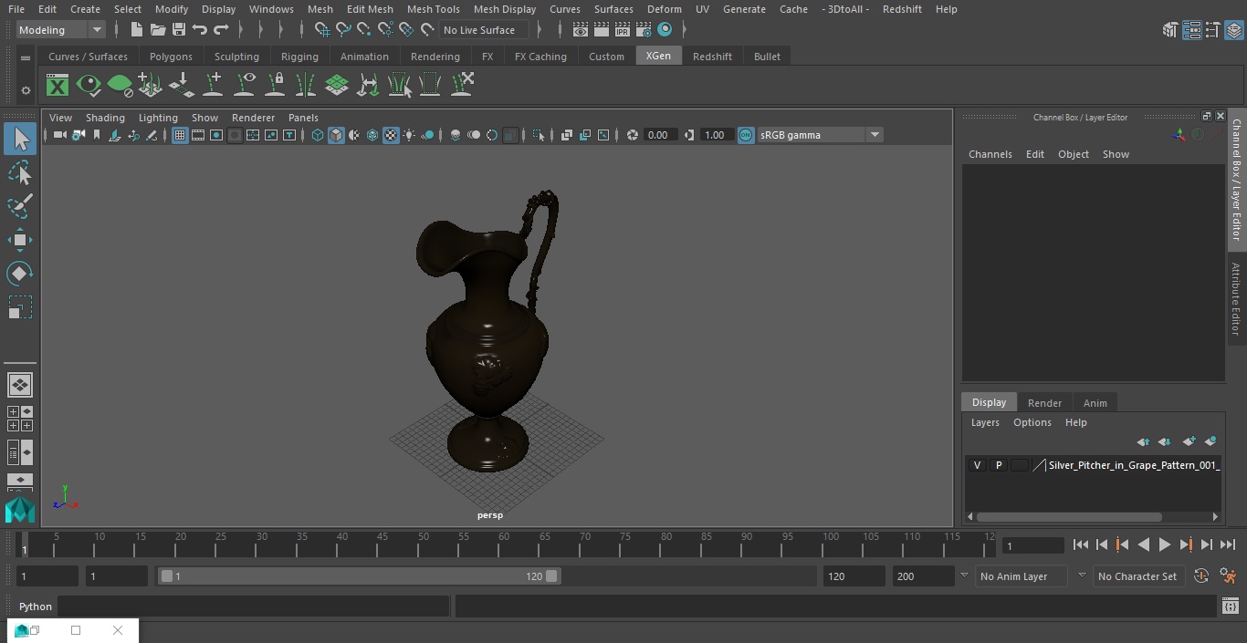Toggle smooth shade all in the viewport
This screenshot has height=643, width=1247.
pyautogui.click(x=336, y=135)
